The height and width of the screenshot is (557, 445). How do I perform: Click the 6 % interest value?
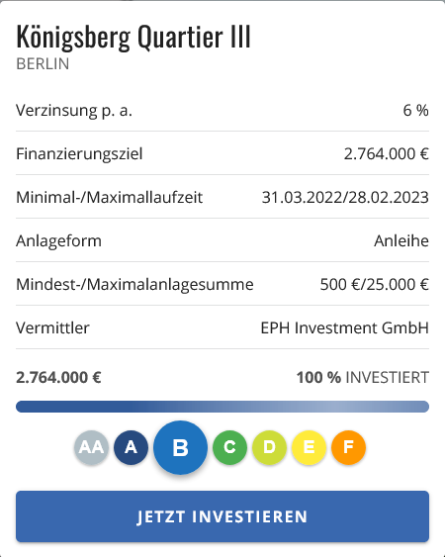pos(416,111)
